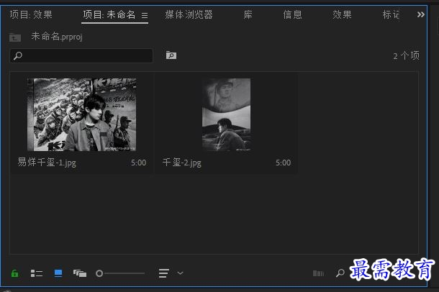Viewport: 439px width, 292px height.
Task: Click the thumbnail zoom slider handle
Action: [x=99, y=273]
